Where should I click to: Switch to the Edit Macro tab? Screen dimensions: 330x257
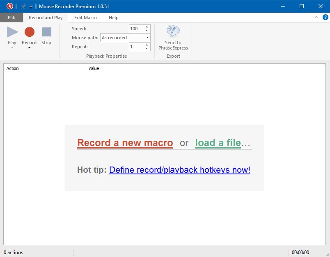tap(85, 18)
